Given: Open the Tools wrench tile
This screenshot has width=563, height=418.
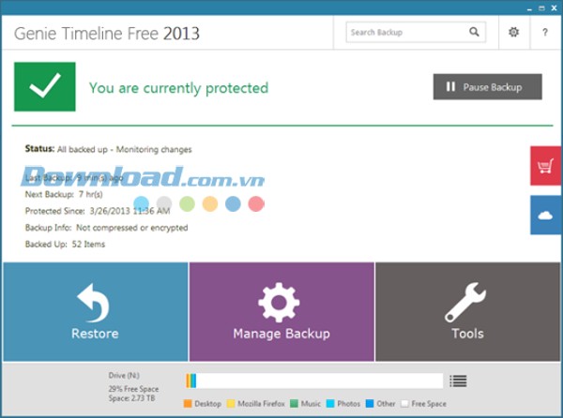Looking at the screenshot, I should [x=466, y=312].
